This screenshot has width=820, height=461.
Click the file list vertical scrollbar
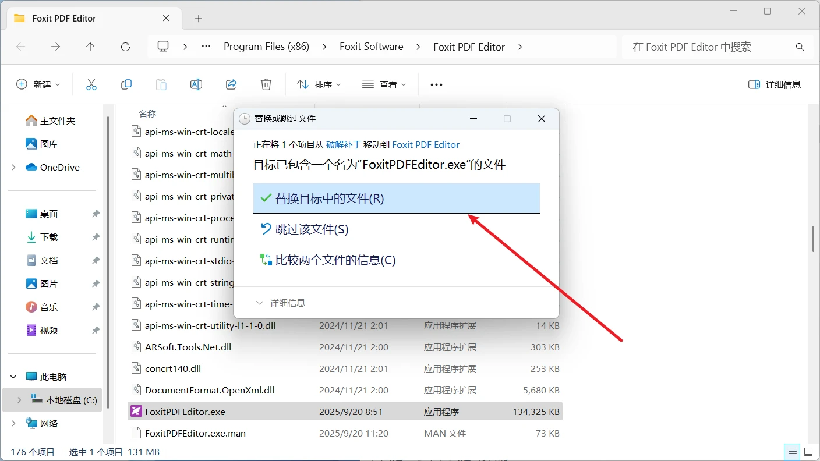814,239
